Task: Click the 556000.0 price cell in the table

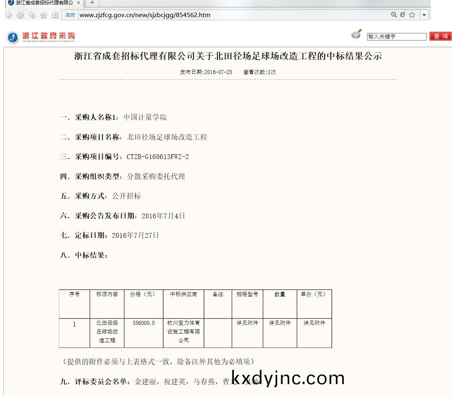Action: point(144,323)
